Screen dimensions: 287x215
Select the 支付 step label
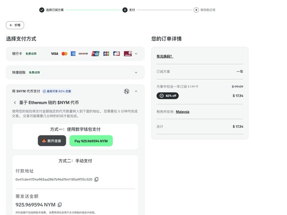click(132, 10)
